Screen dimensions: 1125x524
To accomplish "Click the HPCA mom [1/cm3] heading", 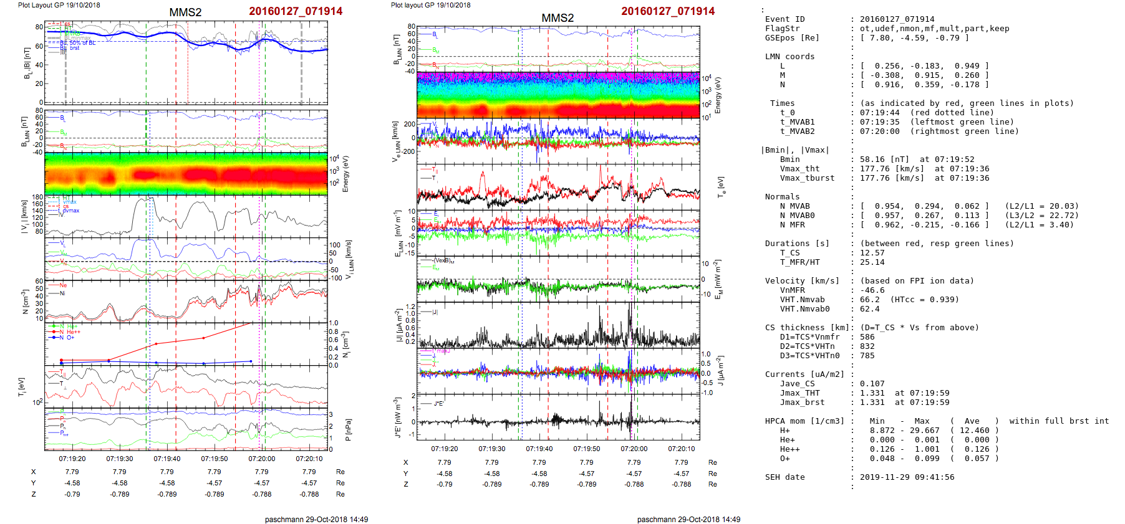I will click(x=804, y=421).
